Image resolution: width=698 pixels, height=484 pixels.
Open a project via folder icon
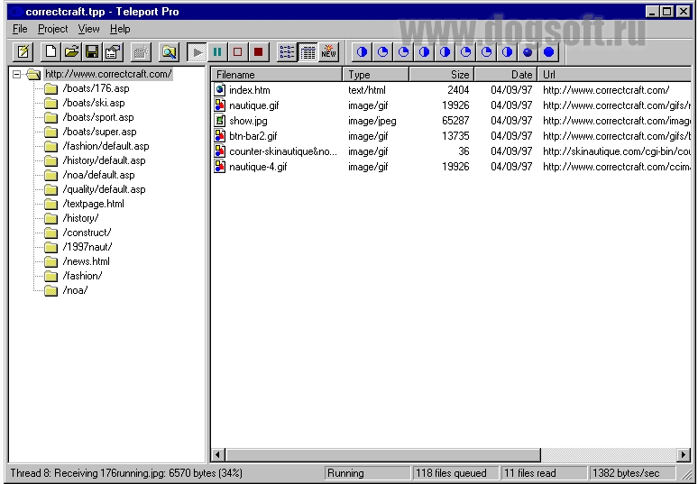point(71,52)
